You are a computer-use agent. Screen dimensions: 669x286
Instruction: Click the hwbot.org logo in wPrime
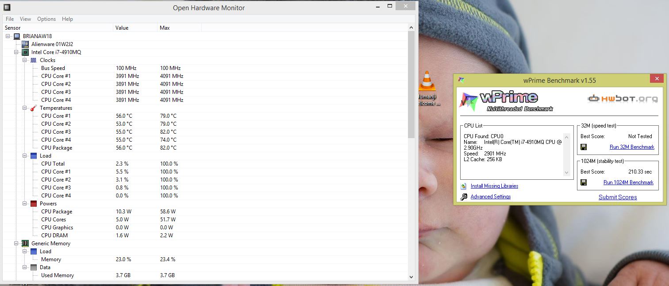(x=623, y=99)
